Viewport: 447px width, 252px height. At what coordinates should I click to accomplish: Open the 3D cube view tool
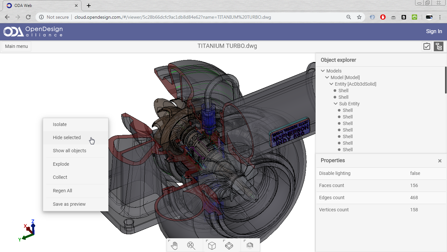click(212, 245)
